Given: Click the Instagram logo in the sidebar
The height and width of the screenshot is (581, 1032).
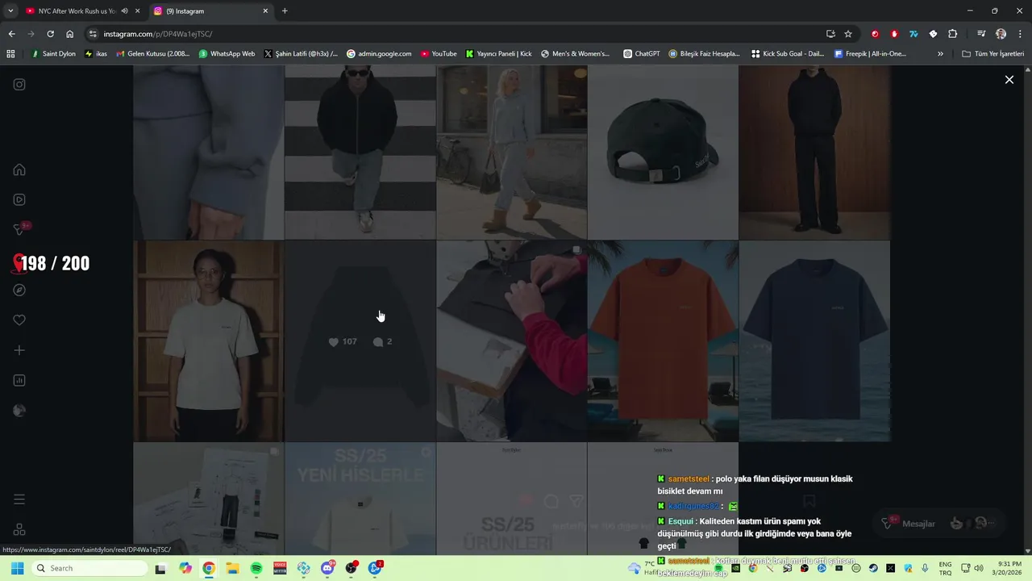Looking at the screenshot, I should [19, 85].
